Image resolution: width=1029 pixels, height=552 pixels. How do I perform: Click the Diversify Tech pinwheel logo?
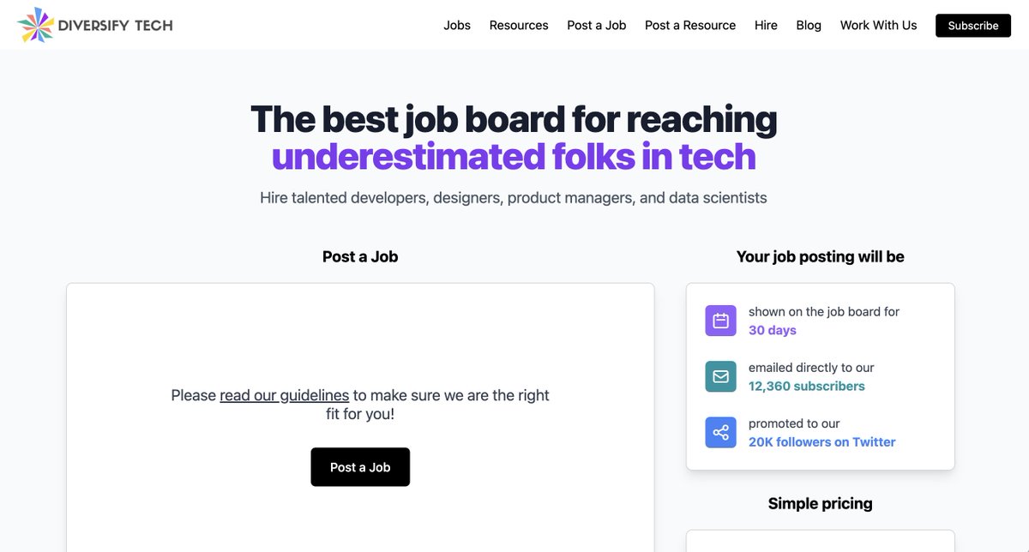point(35,25)
